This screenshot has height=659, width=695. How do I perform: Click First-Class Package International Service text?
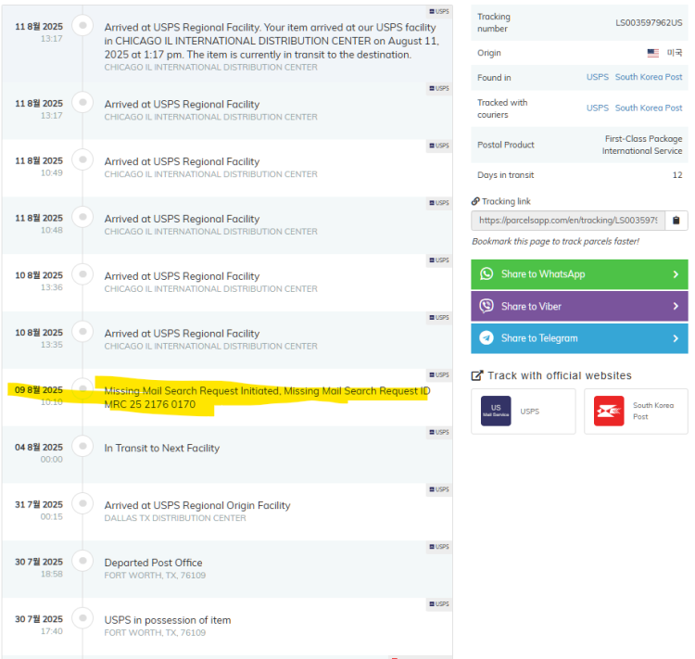642,145
